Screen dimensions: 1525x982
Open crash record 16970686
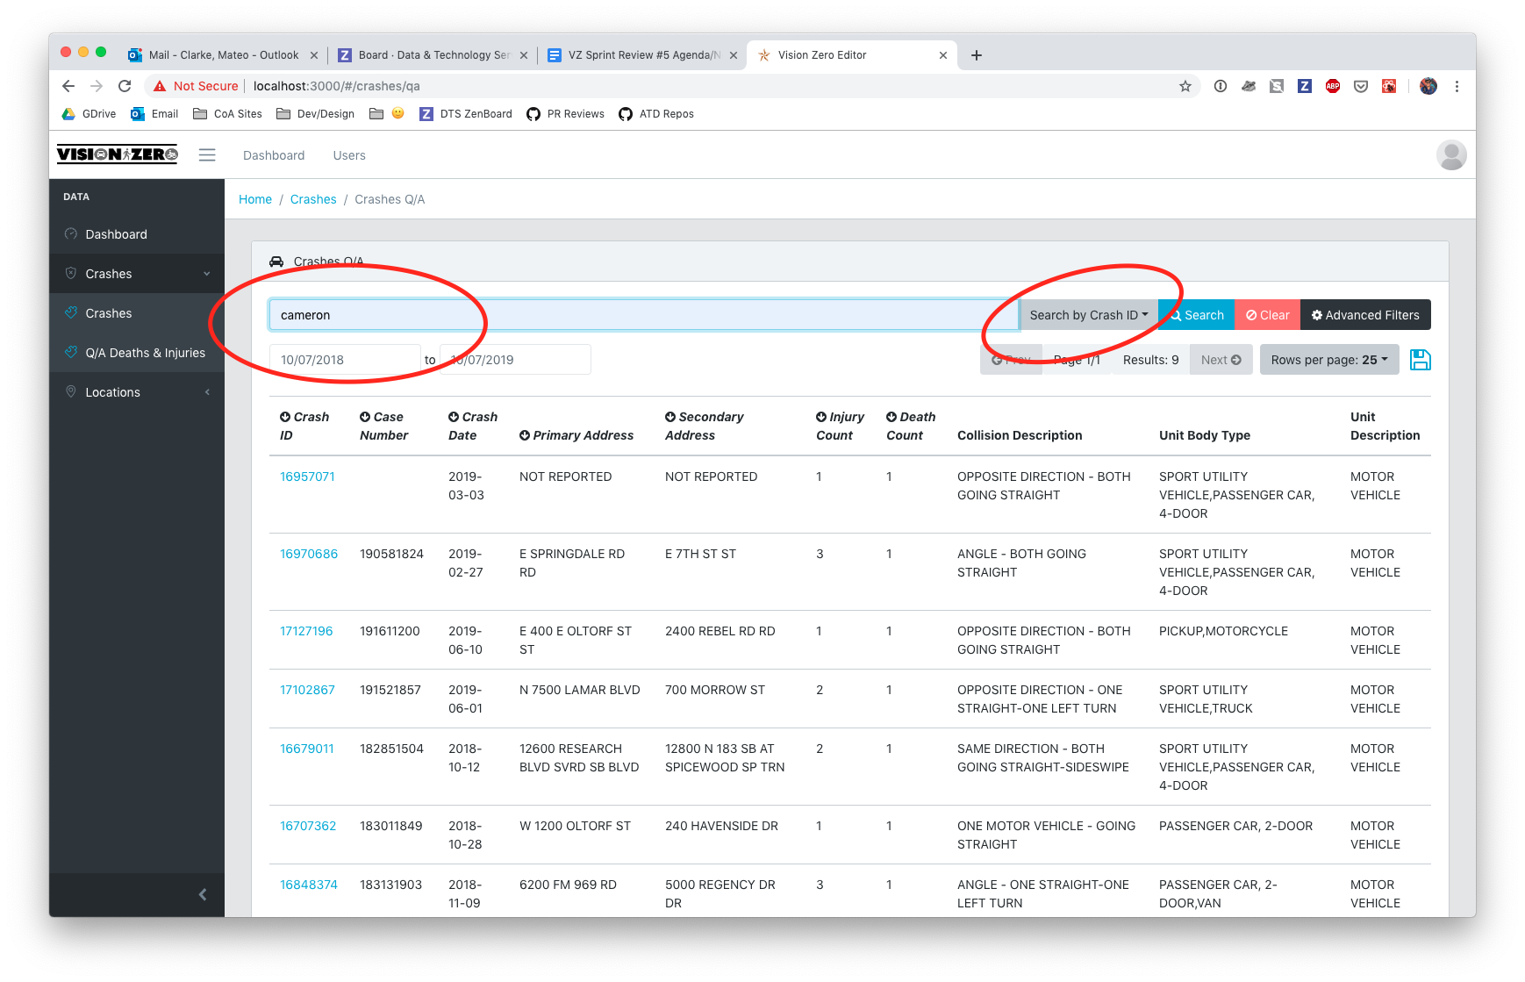pos(308,554)
